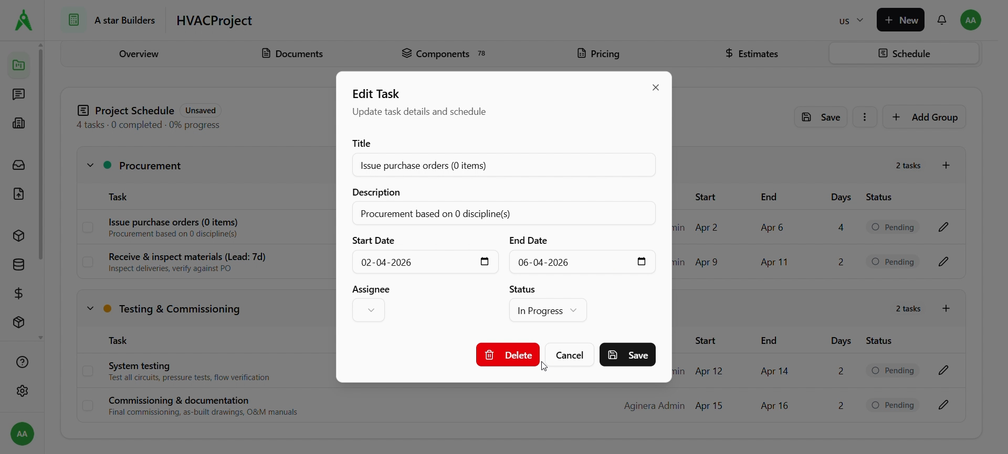Open the chat messages icon in sidebar
This screenshot has width=1008, height=454.
[x=19, y=94]
